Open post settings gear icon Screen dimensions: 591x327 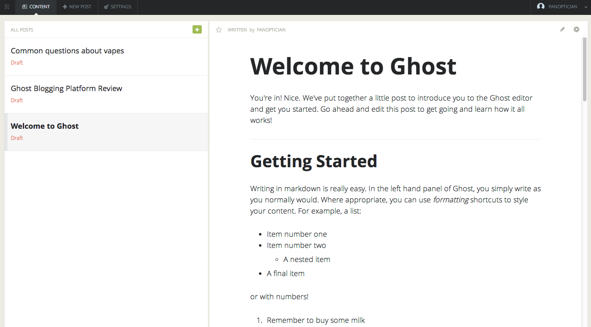tap(576, 29)
